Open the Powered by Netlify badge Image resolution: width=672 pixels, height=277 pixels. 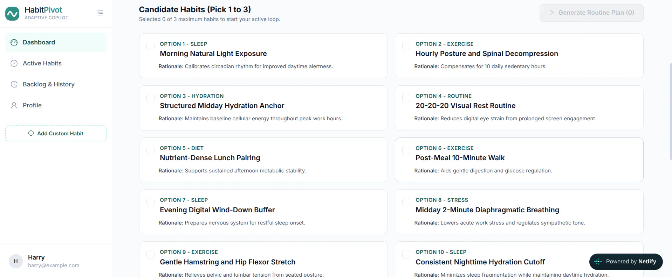pos(626,262)
